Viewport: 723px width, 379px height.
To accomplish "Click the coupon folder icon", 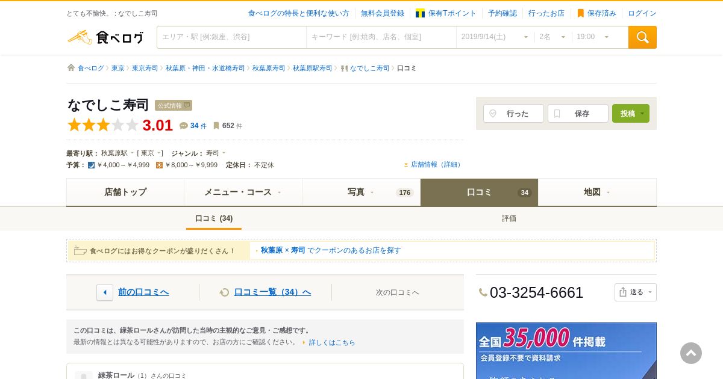I will [x=80, y=251].
